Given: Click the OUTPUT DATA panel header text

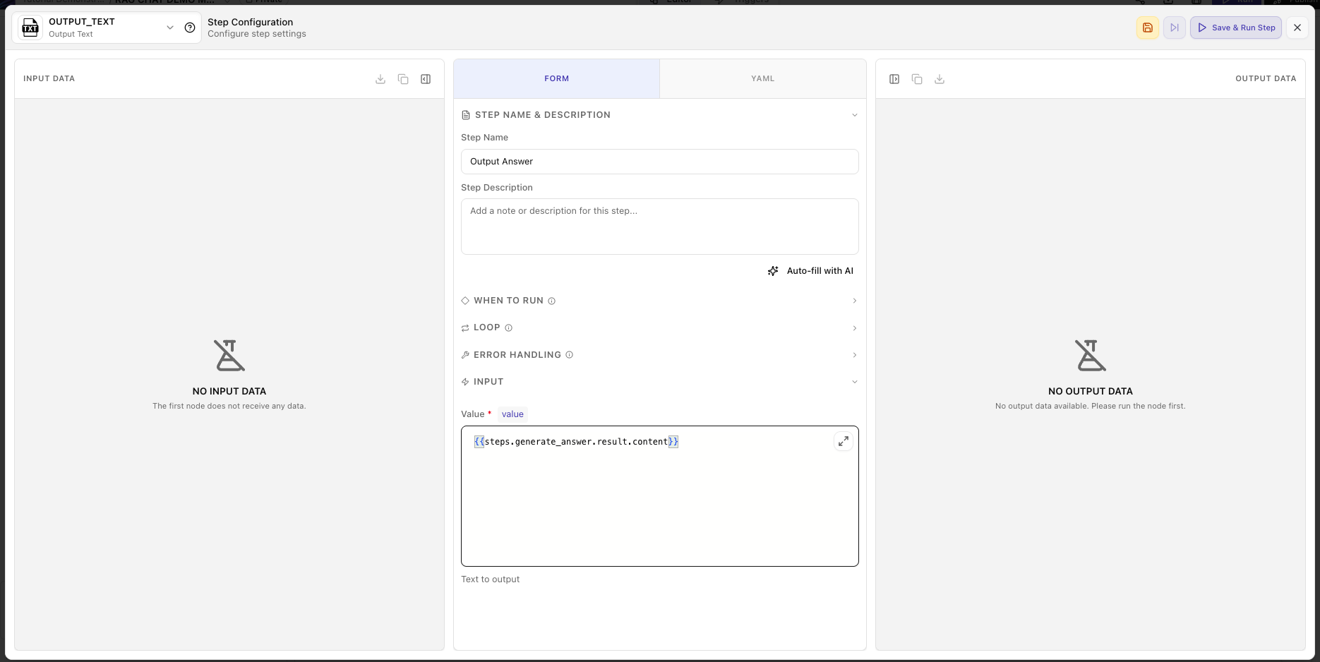Looking at the screenshot, I should [1266, 78].
